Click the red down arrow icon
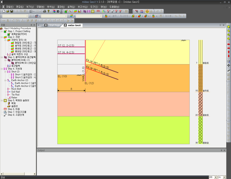The height and width of the screenshot is (179, 231). coord(228,56)
